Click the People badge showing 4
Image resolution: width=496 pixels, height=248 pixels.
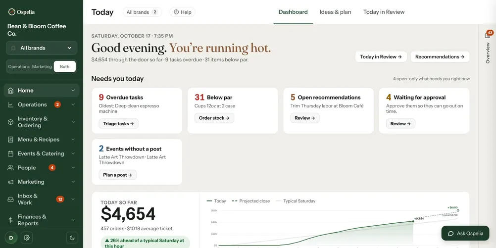coord(52,168)
